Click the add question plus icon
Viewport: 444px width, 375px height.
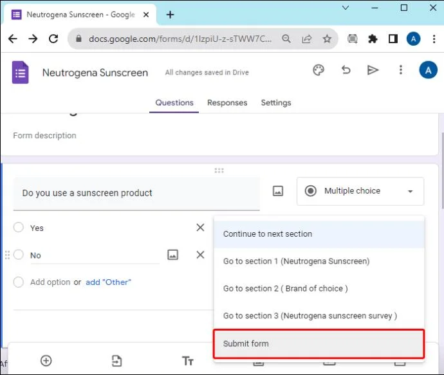click(x=46, y=361)
